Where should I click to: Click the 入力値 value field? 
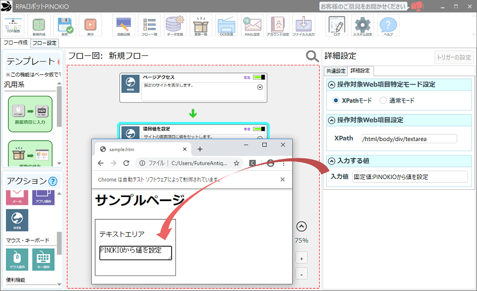pos(410,177)
